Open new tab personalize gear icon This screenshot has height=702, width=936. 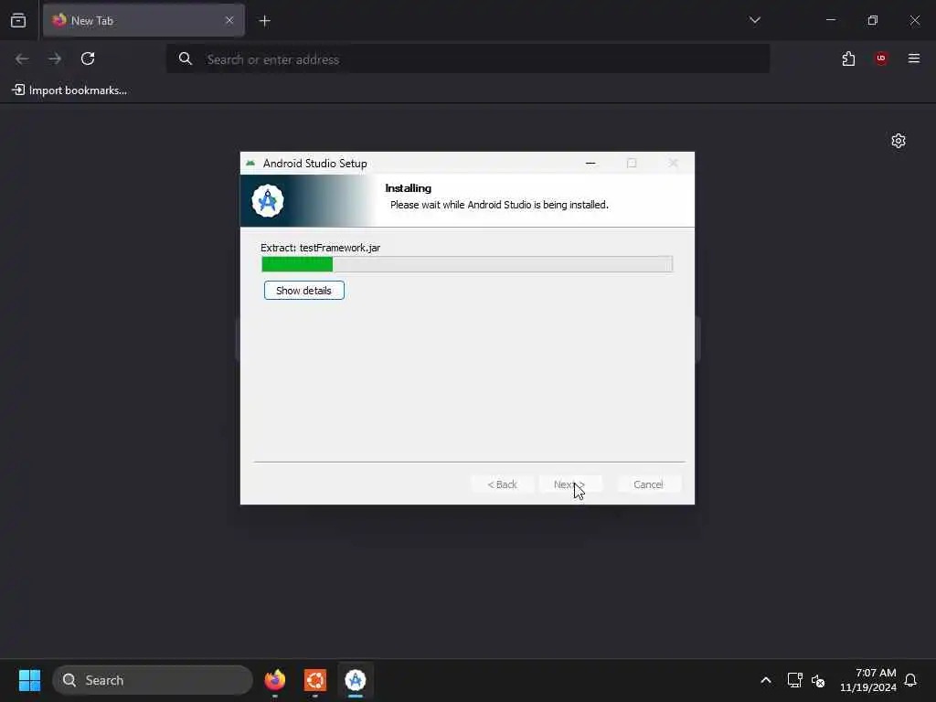899,141
